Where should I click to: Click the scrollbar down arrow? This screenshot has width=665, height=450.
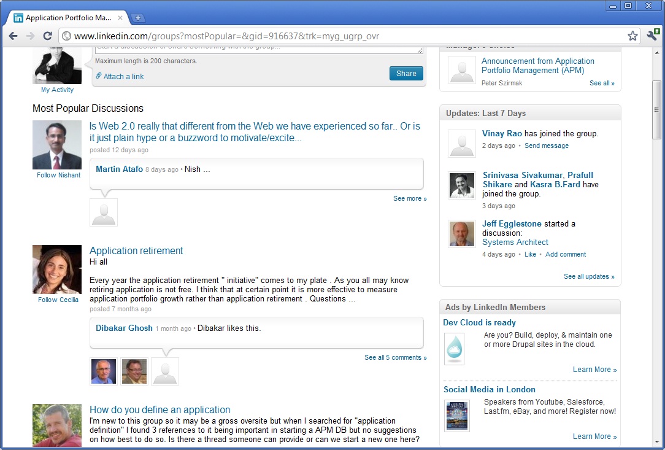656,443
